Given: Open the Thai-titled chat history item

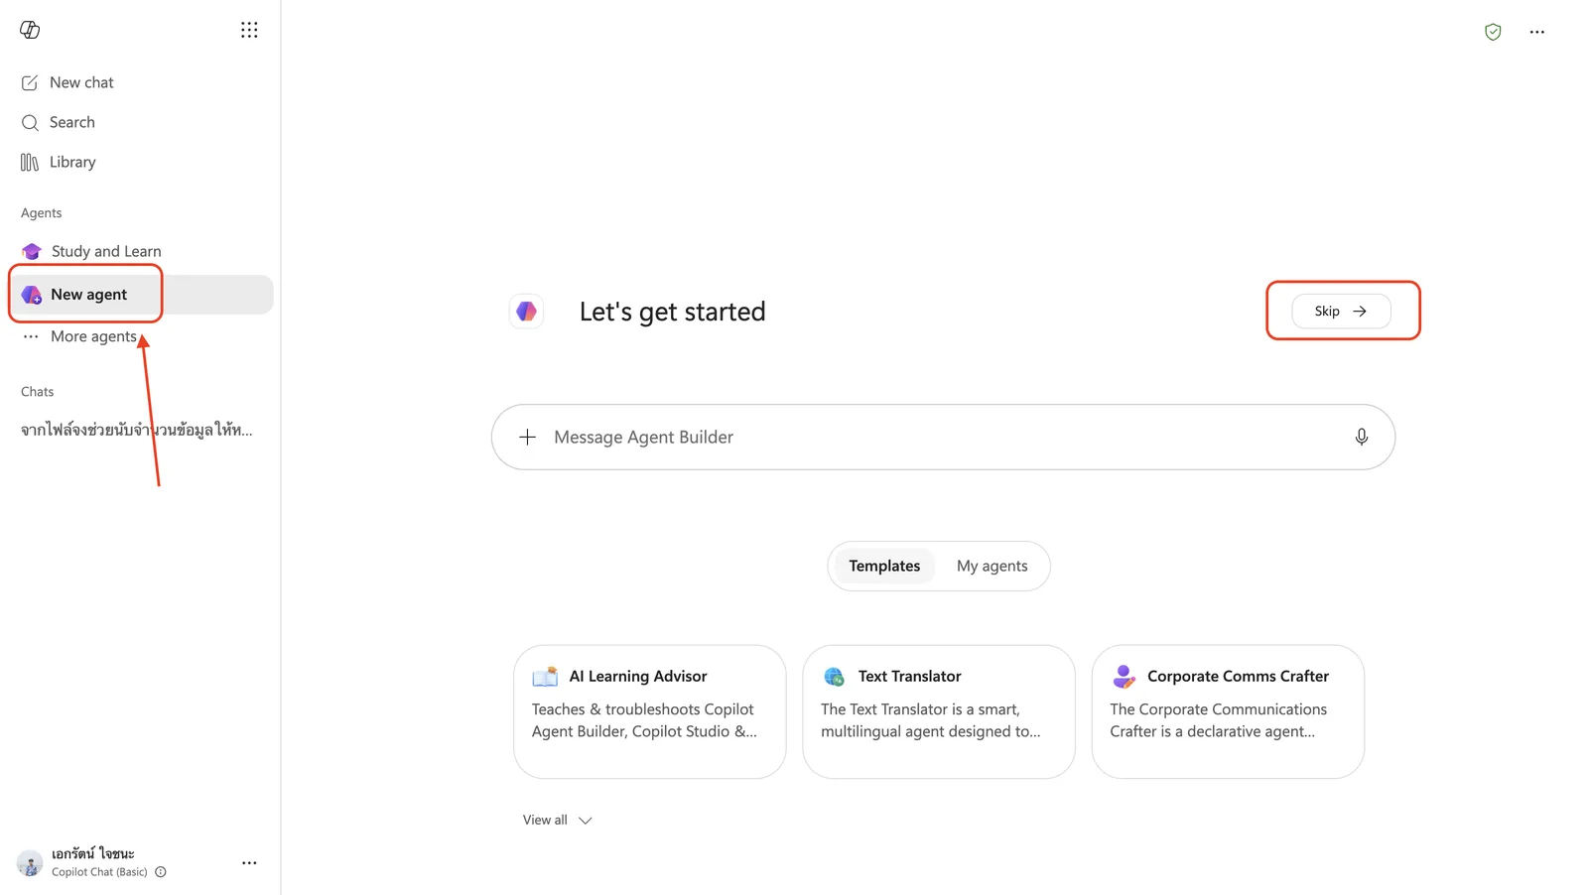Looking at the screenshot, I should coord(137,430).
